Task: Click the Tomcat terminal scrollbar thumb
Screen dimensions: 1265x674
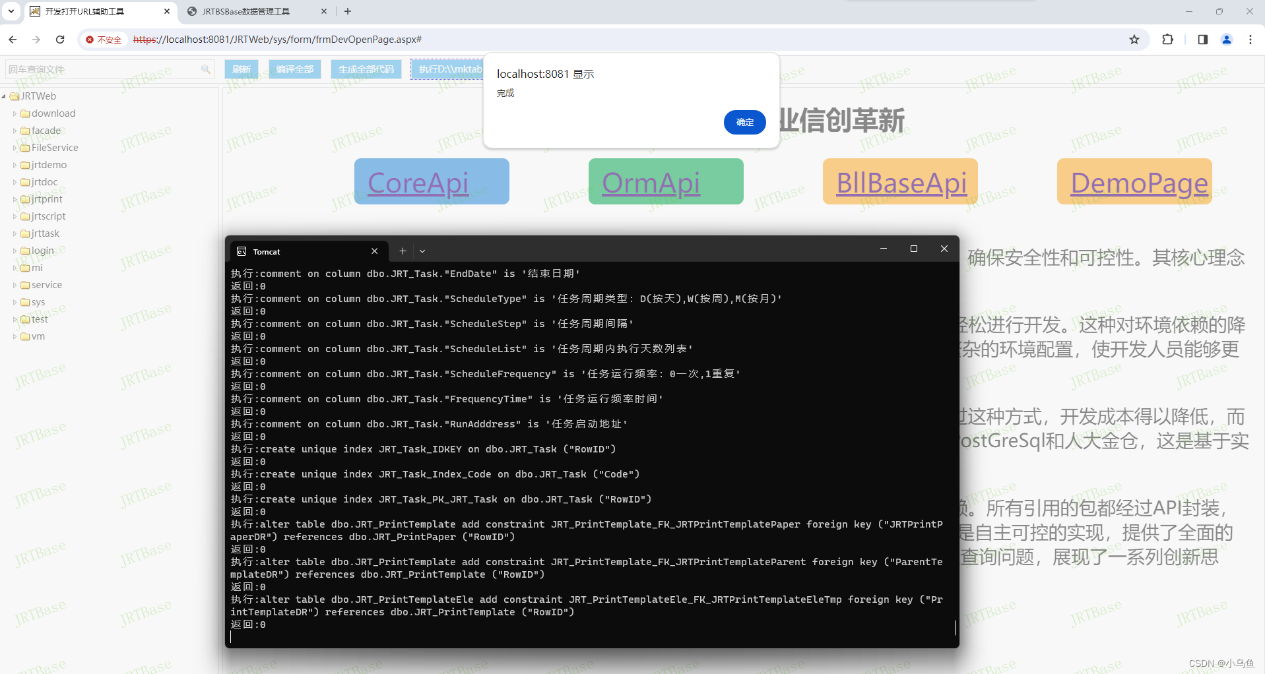Action: [955, 627]
